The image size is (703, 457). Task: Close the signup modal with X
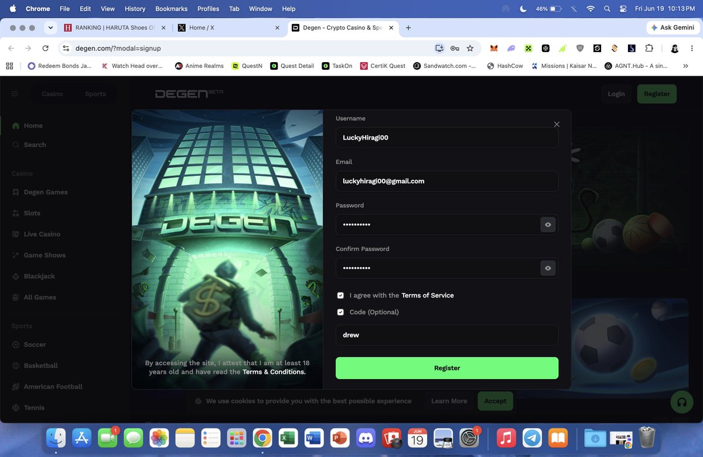(557, 124)
